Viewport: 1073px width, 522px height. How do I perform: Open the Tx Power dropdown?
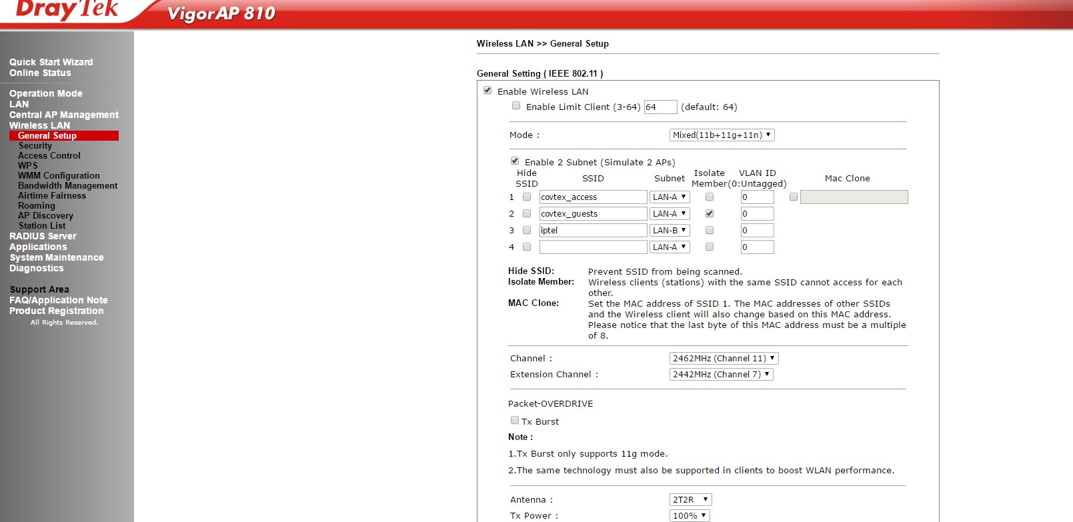pyautogui.click(x=690, y=516)
